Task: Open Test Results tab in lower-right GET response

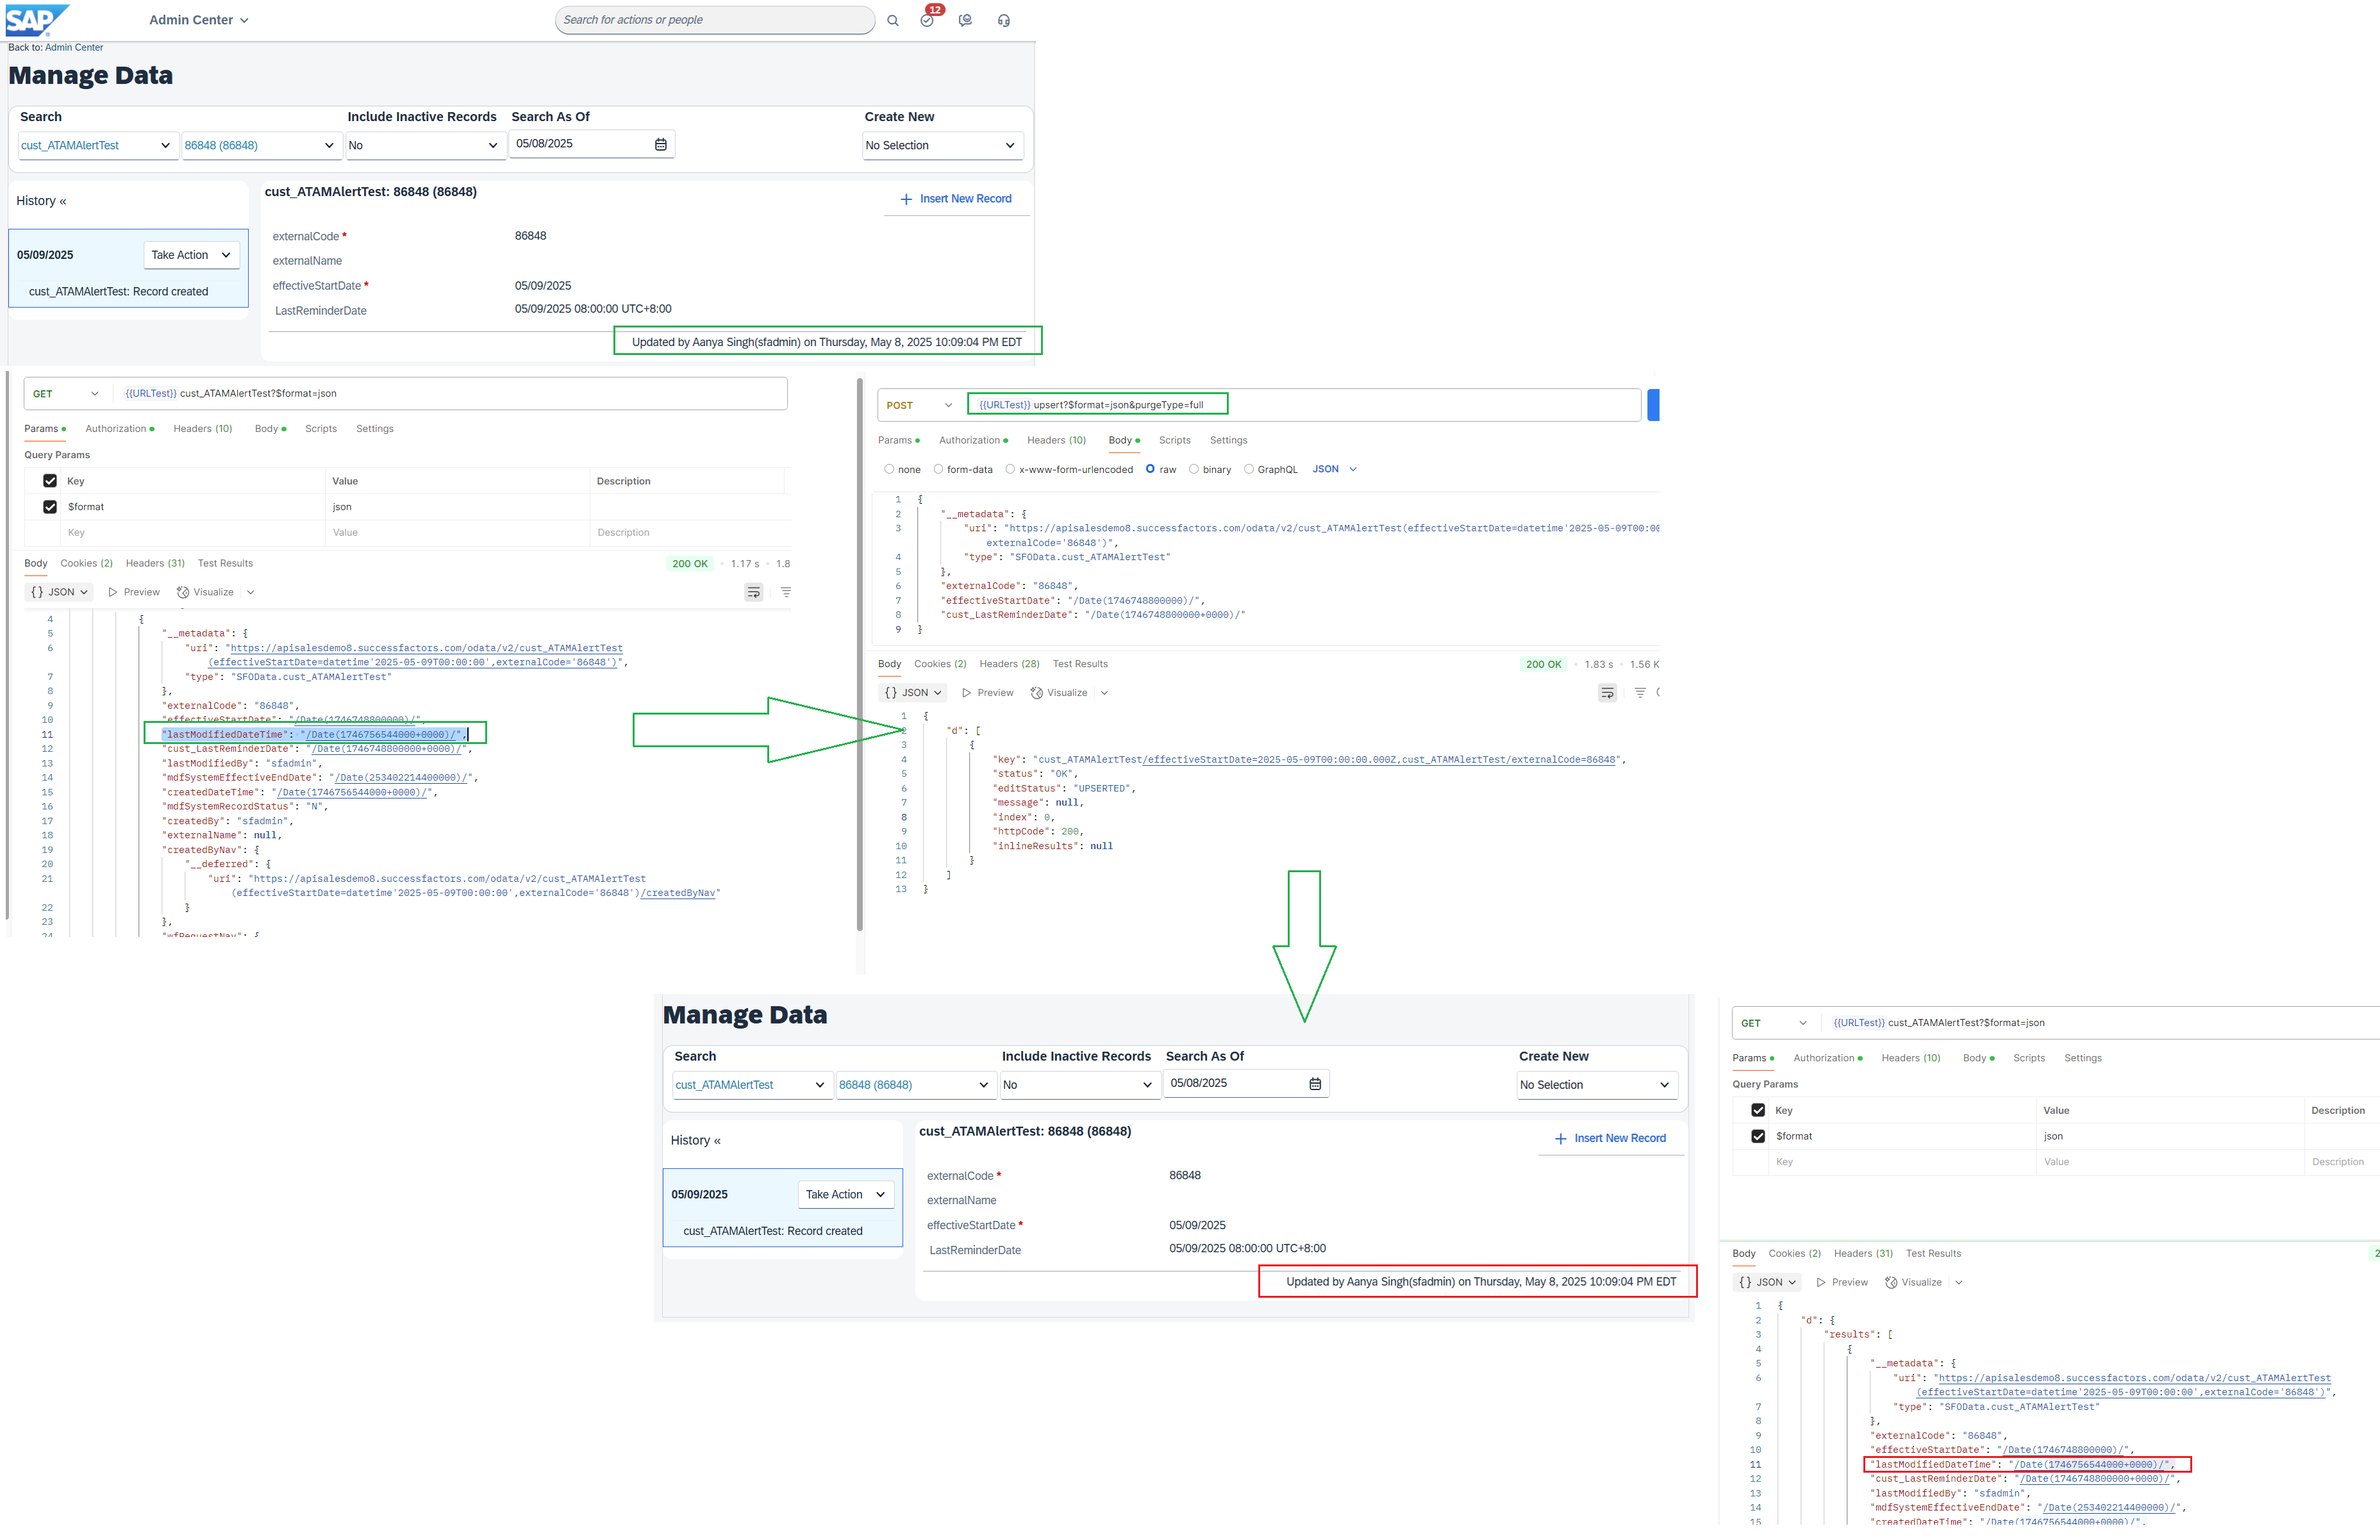Action: [1933, 1254]
